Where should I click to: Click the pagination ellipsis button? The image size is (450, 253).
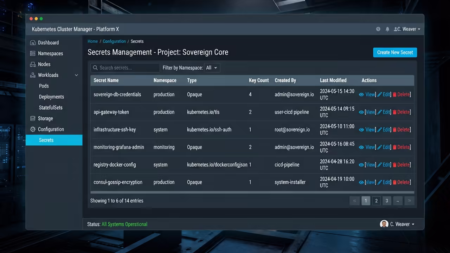click(x=398, y=201)
